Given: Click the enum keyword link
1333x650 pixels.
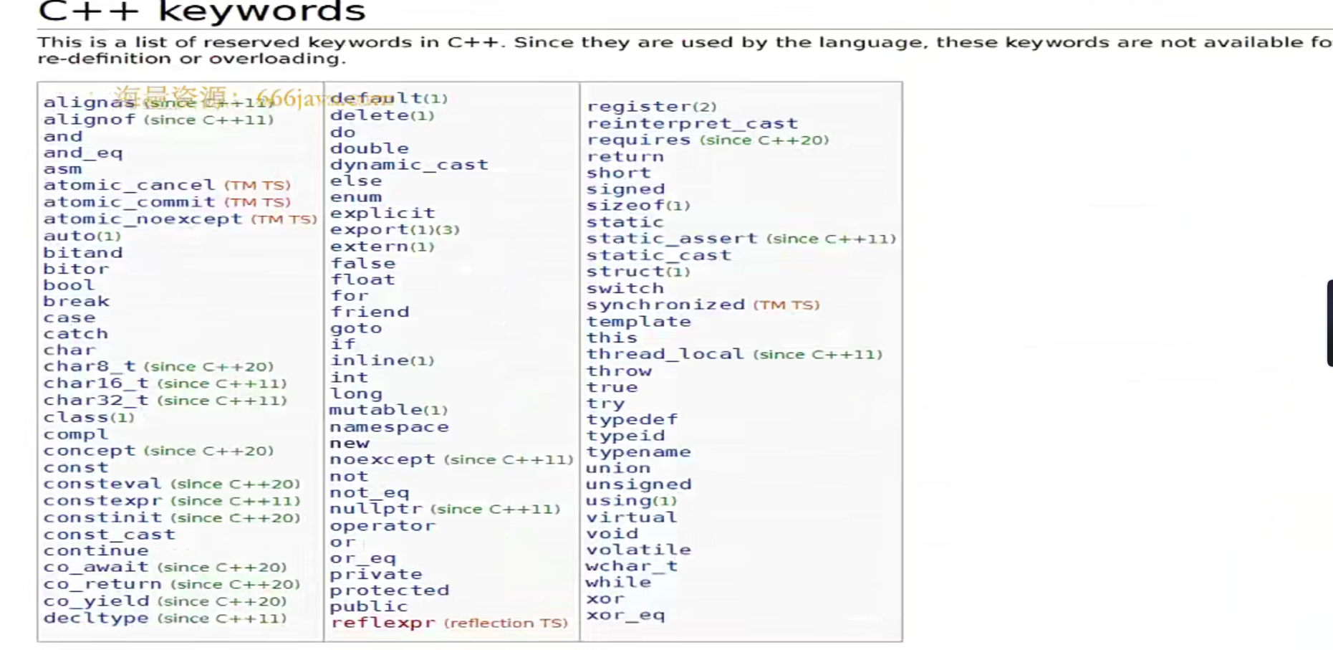Looking at the screenshot, I should click(356, 197).
